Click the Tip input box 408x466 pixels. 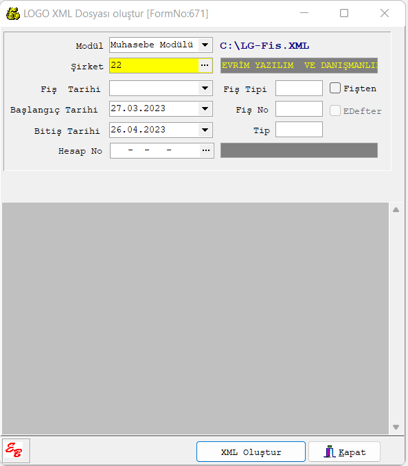tap(299, 130)
